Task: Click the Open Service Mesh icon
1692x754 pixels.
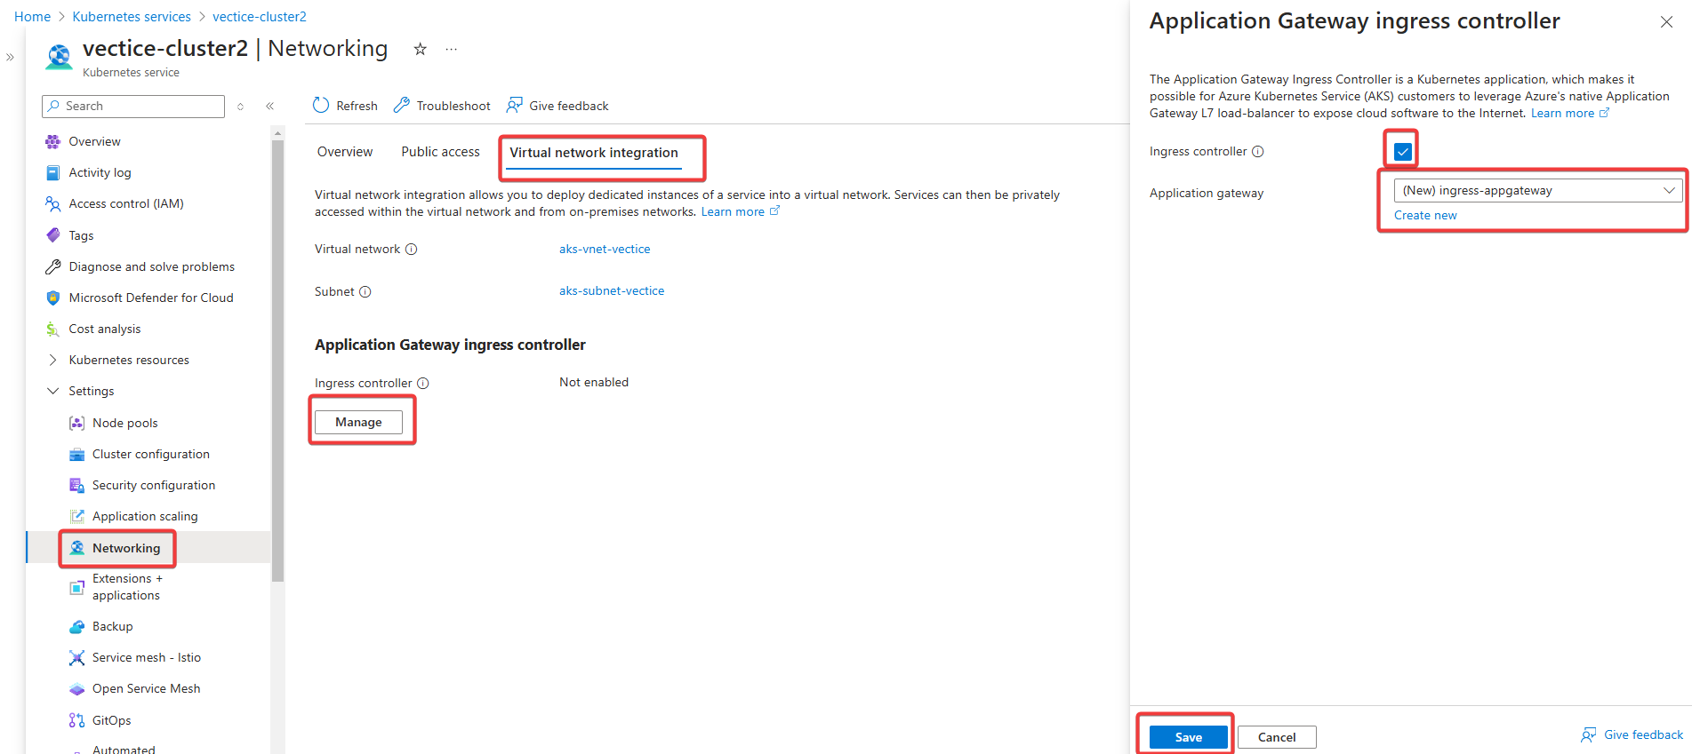Action: (x=77, y=688)
